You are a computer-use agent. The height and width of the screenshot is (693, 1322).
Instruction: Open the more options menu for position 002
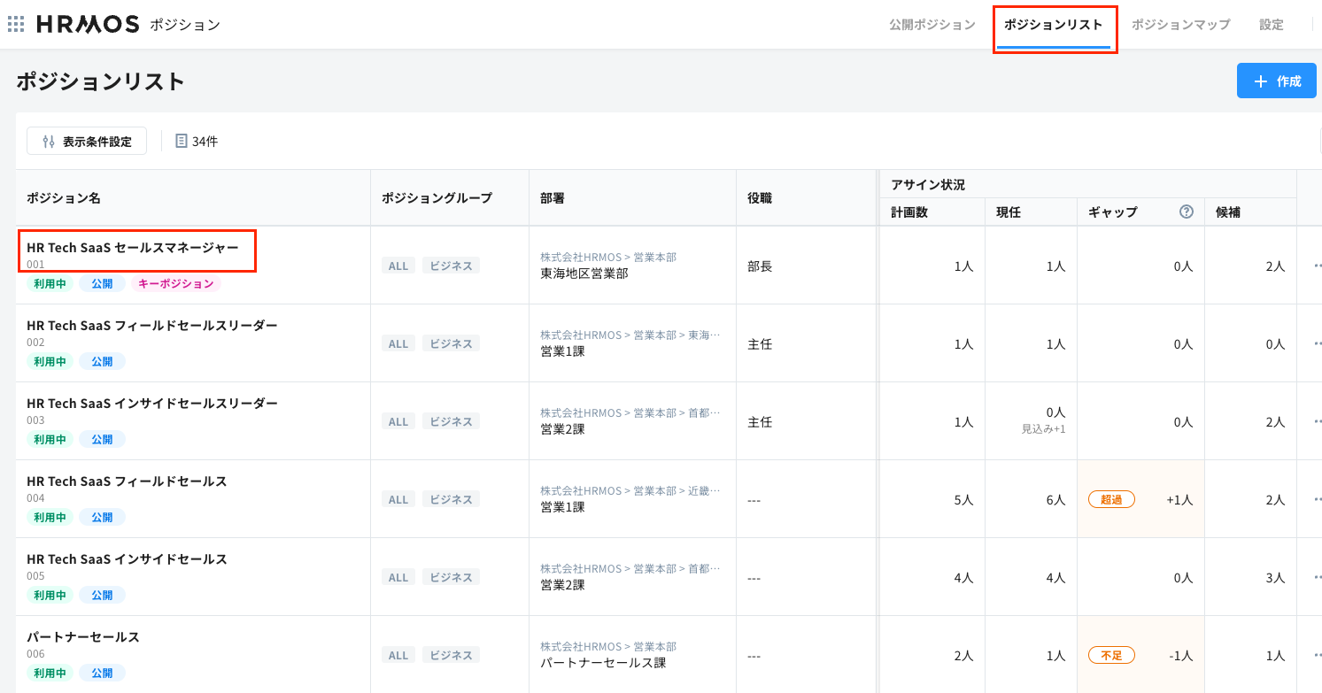click(x=1316, y=343)
